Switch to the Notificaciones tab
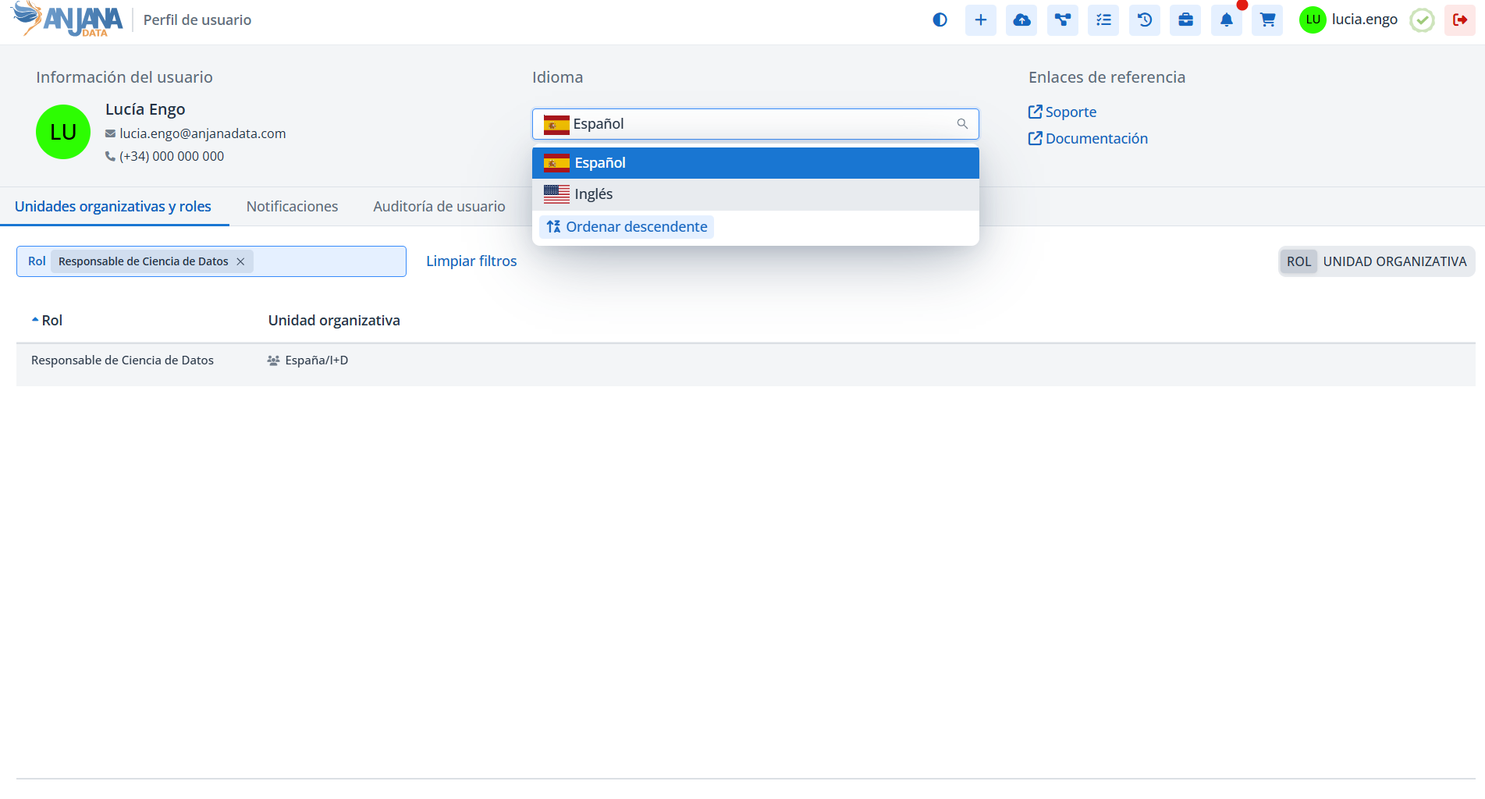The width and height of the screenshot is (1485, 799). coord(292,207)
